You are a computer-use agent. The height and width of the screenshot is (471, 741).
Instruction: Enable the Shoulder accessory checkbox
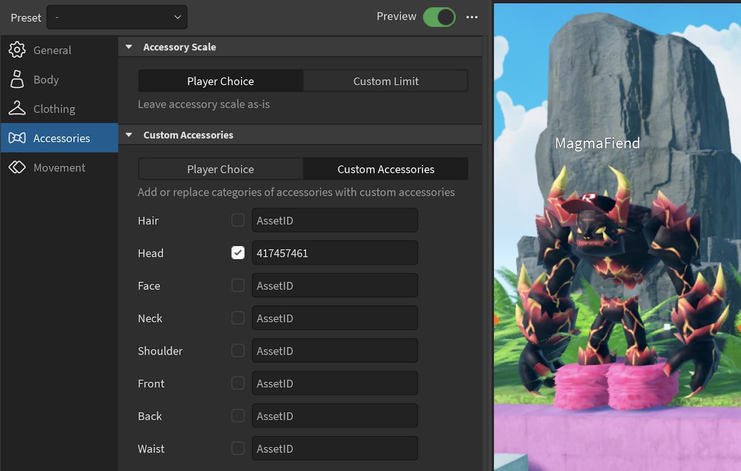point(238,351)
